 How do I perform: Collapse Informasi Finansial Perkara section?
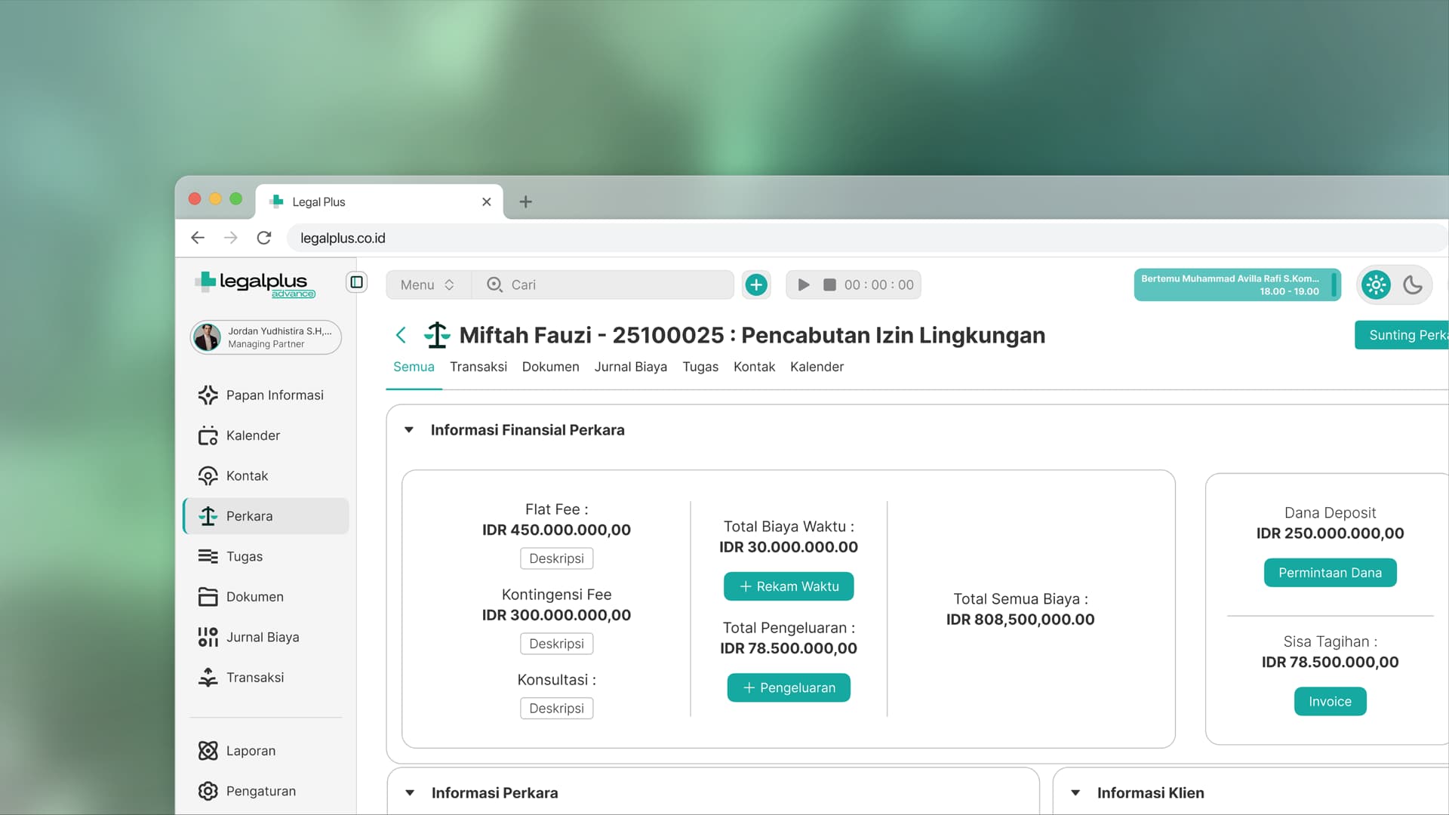click(409, 430)
